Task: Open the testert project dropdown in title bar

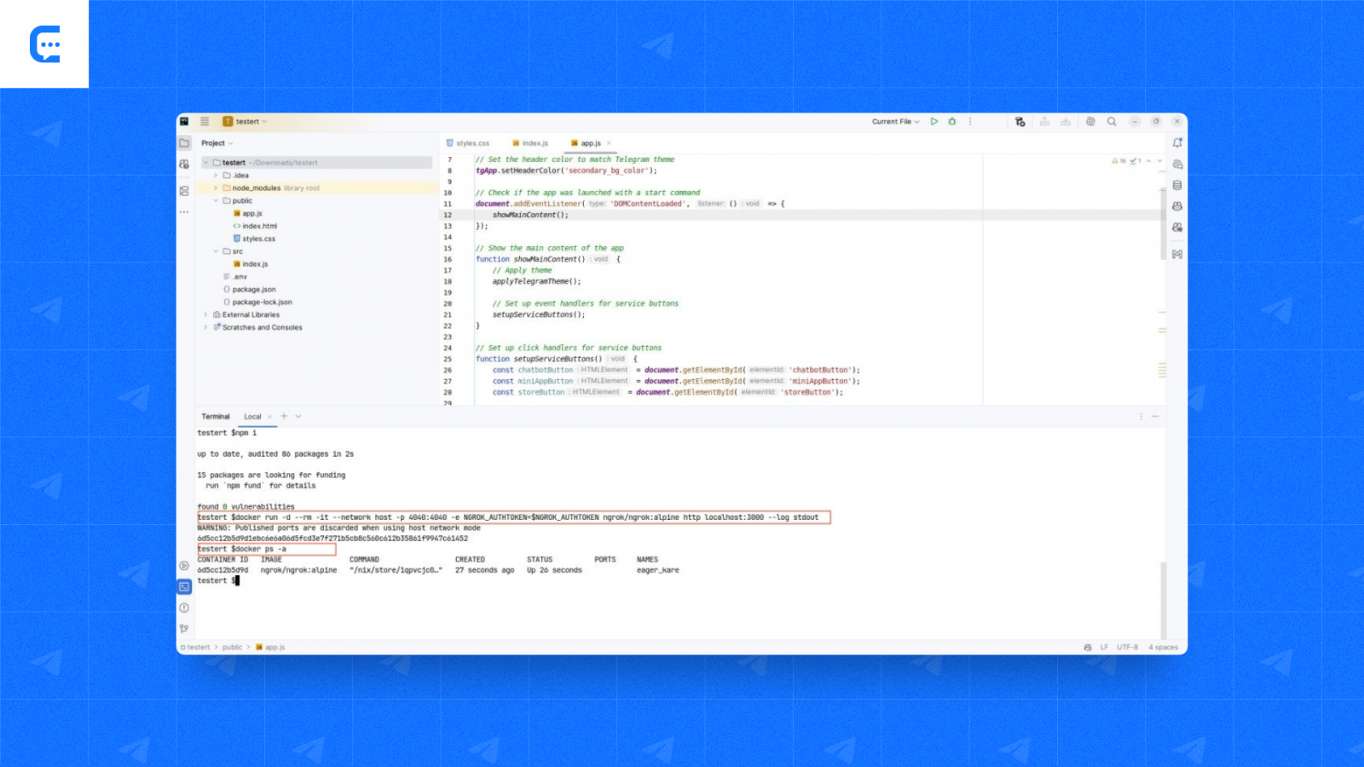Action: click(x=246, y=122)
